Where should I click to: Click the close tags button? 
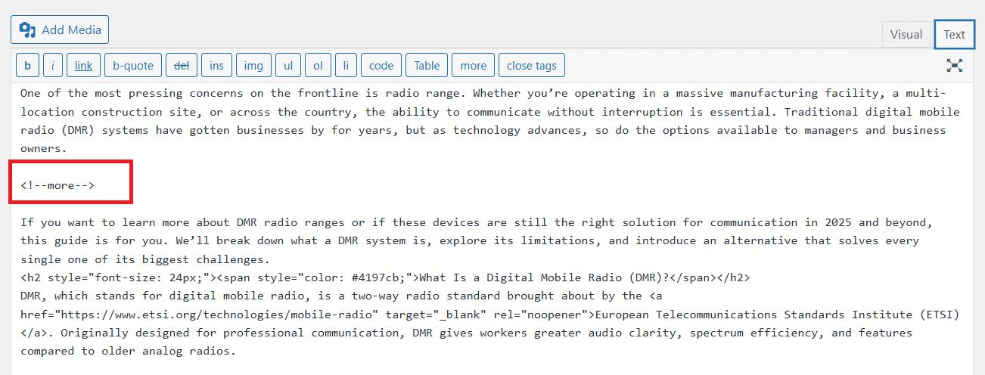tap(532, 66)
